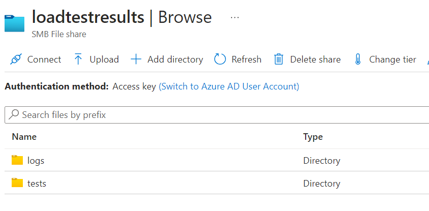Sort by the Type column header
429x211 pixels.
click(313, 137)
